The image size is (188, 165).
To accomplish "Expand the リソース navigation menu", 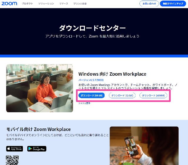I will [63, 4].
